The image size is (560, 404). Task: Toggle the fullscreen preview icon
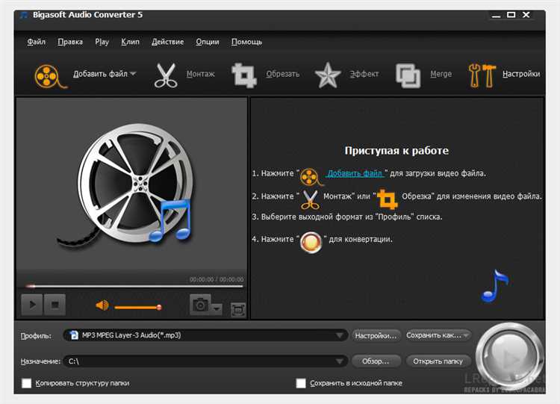click(x=238, y=309)
